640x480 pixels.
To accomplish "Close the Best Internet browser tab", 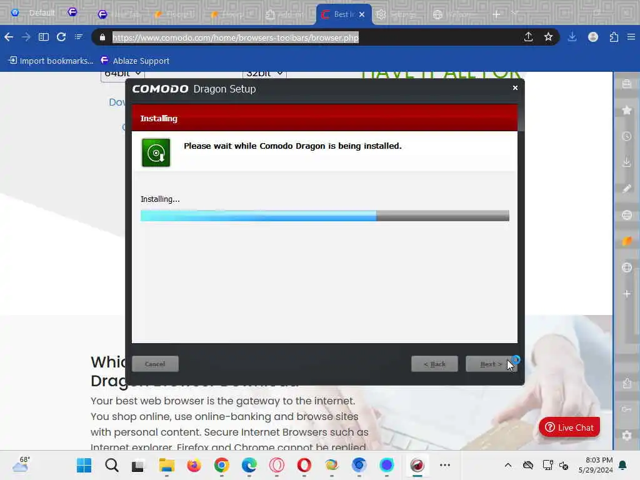I will click(362, 14).
